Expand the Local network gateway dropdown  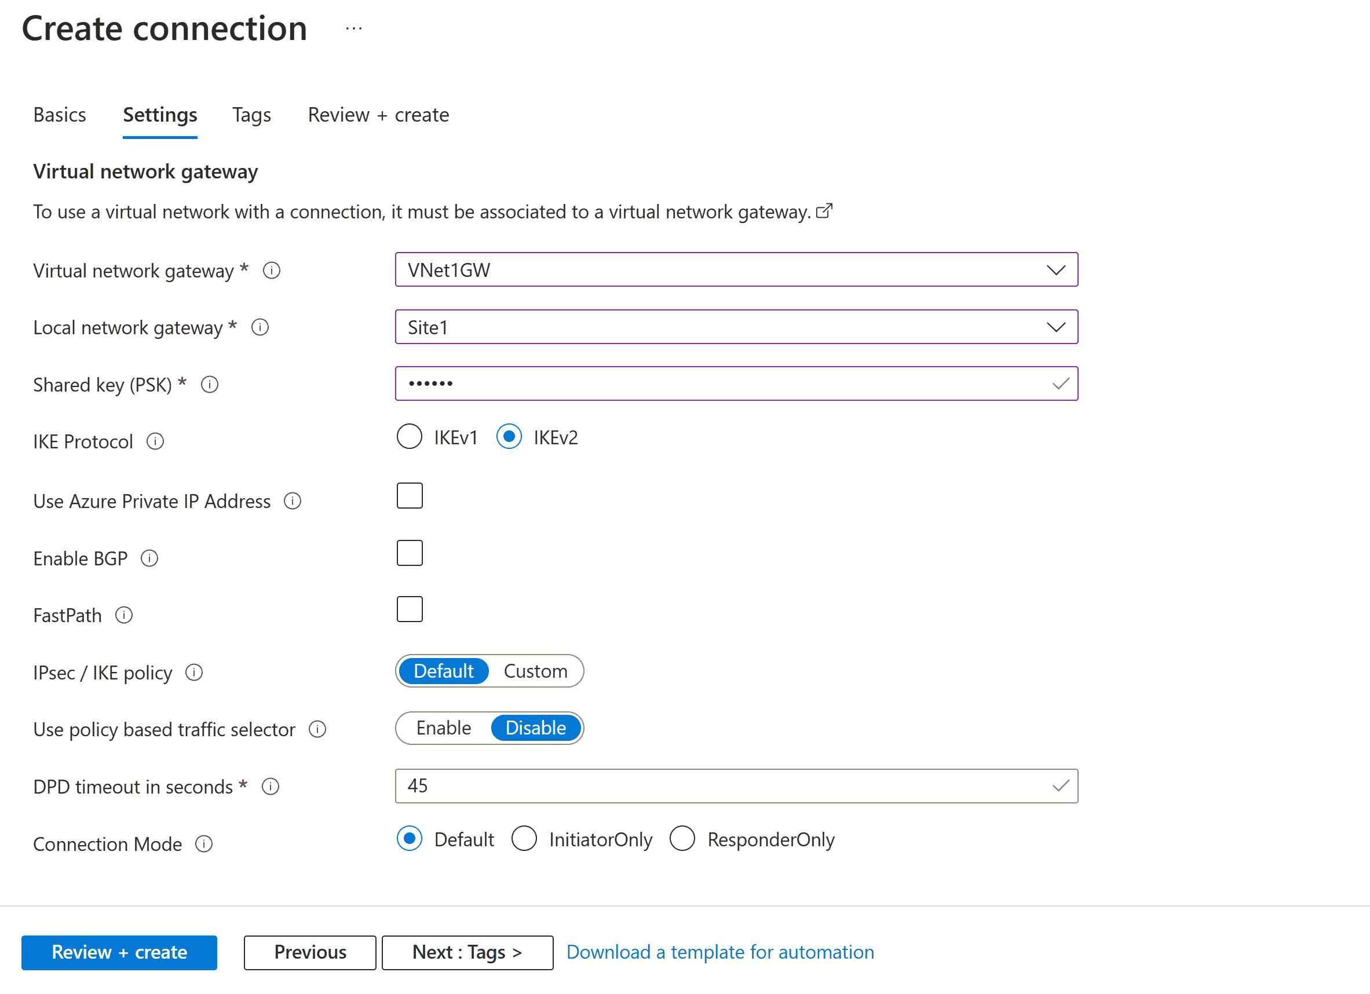pyautogui.click(x=1057, y=327)
